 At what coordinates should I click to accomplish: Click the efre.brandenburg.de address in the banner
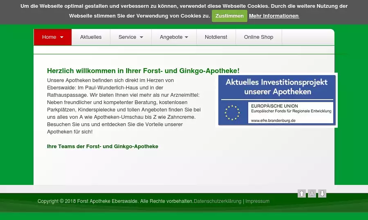273,120
